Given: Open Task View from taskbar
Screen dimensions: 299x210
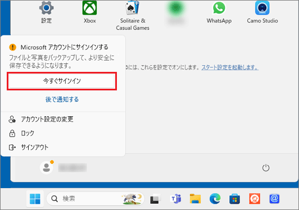Looking at the screenshot, I should point(155,199).
